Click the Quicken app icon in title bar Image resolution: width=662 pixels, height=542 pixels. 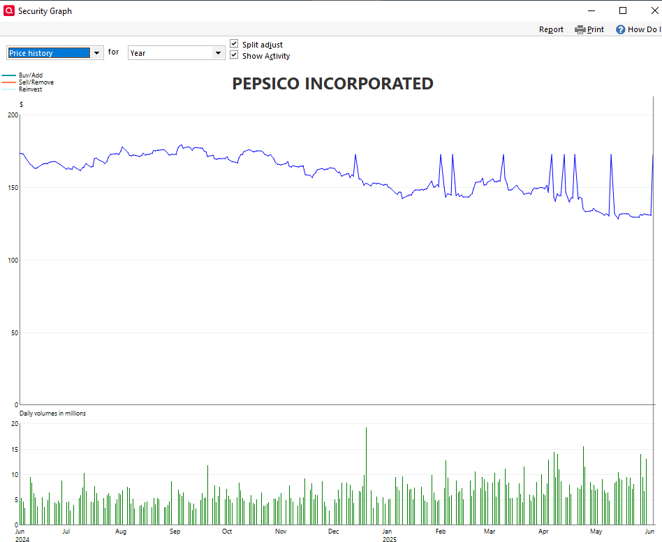(x=9, y=10)
